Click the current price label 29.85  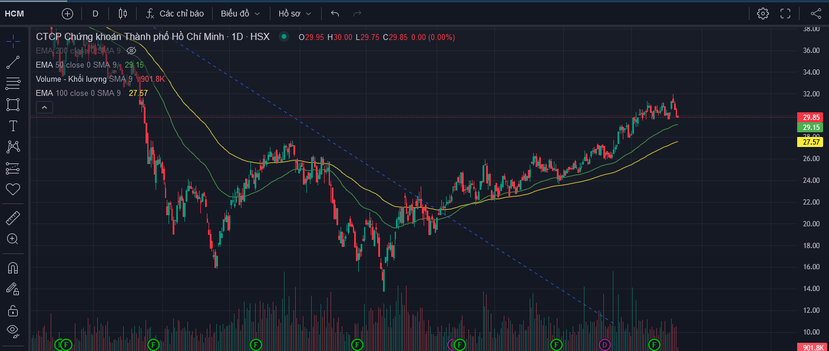click(810, 117)
